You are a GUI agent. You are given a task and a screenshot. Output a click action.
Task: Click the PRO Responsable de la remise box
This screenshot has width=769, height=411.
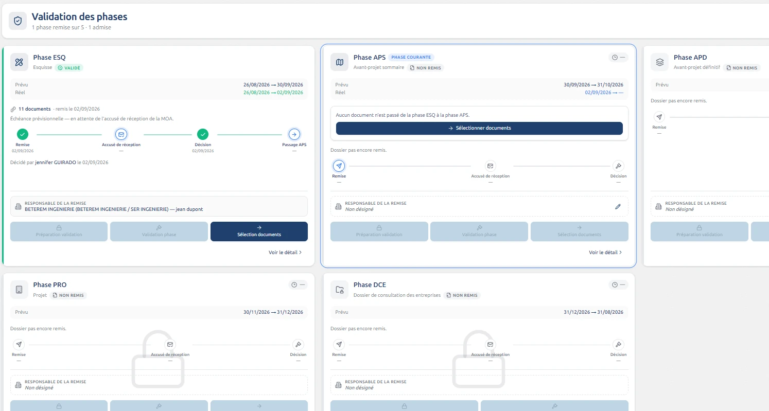coord(159,385)
